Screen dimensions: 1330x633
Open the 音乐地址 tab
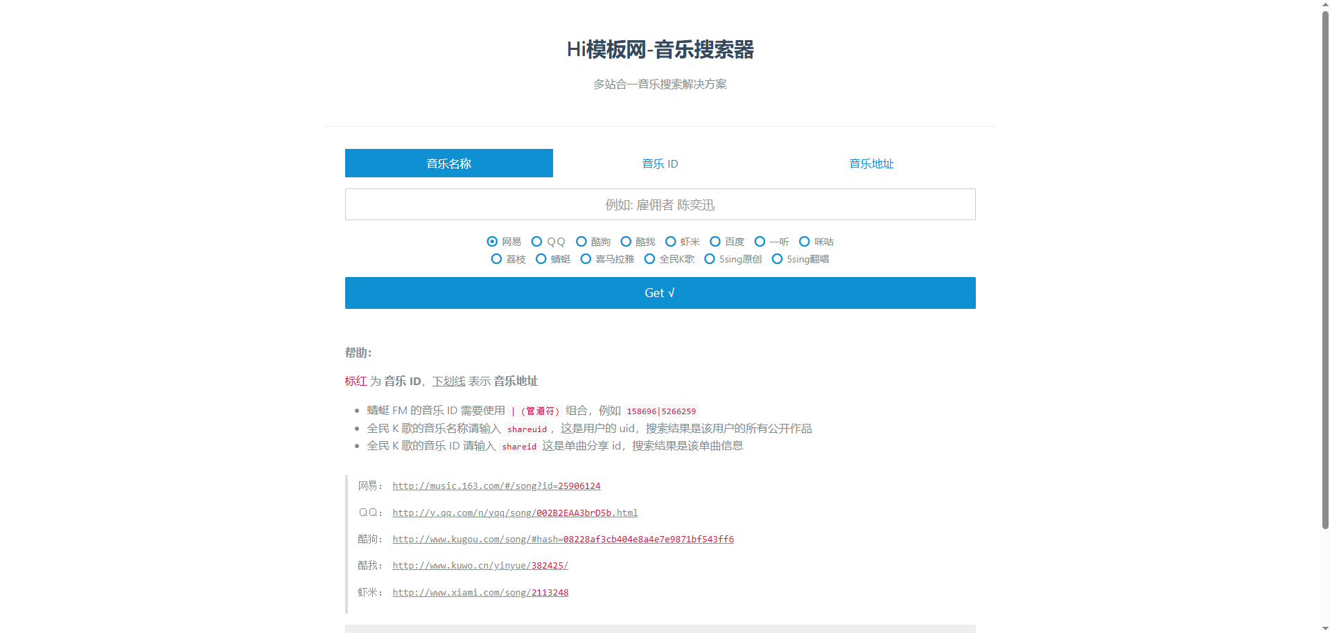pyautogui.click(x=871, y=163)
